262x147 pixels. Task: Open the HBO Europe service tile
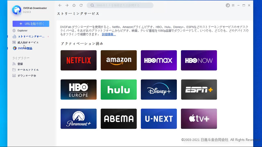coord(79,90)
